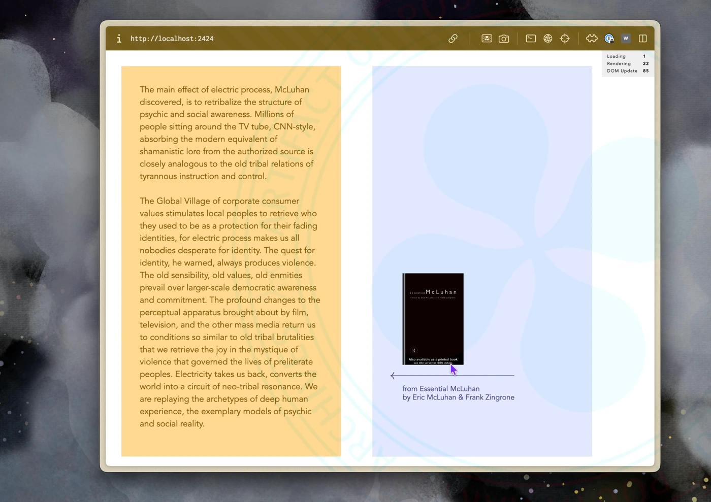Click the paragraph starting "The Global Village"
The image size is (711, 502).
(x=231, y=312)
